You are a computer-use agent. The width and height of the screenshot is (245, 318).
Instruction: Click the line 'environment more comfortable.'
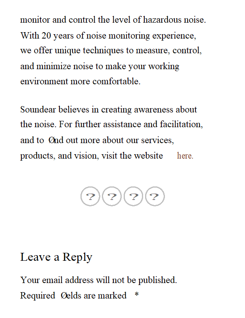click(80, 81)
